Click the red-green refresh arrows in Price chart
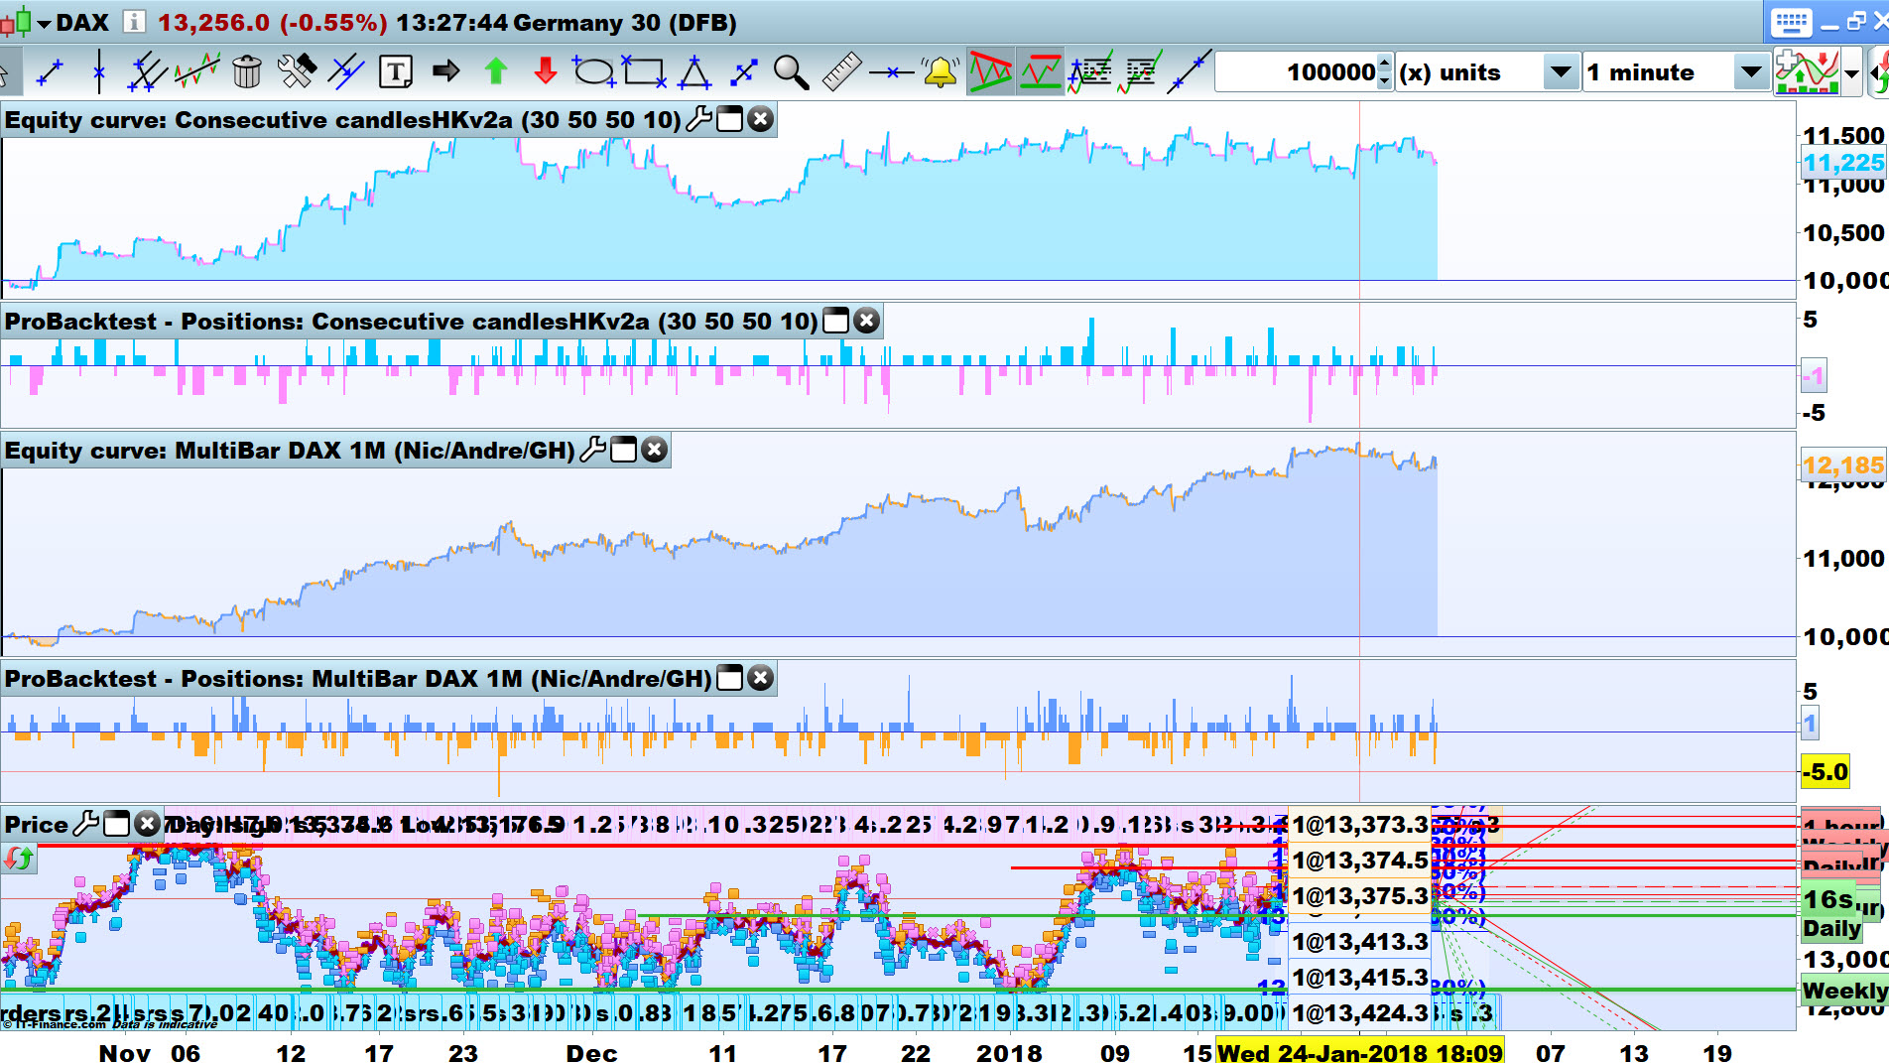The image size is (1889, 1063). [x=18, y=859]
